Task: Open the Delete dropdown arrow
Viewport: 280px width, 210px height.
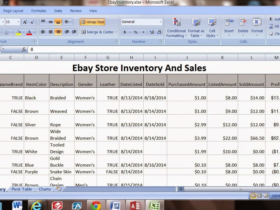Action: 243,35
